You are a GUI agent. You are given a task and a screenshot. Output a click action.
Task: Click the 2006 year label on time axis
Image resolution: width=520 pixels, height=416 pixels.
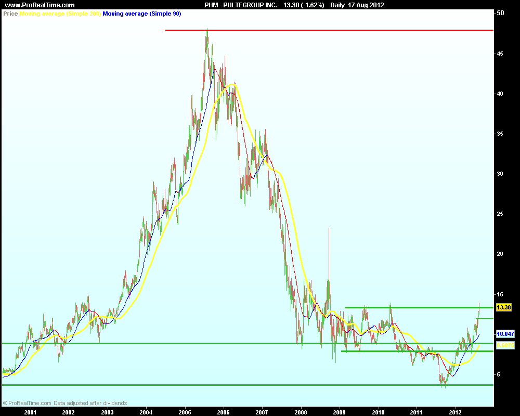tap(223, 412)
